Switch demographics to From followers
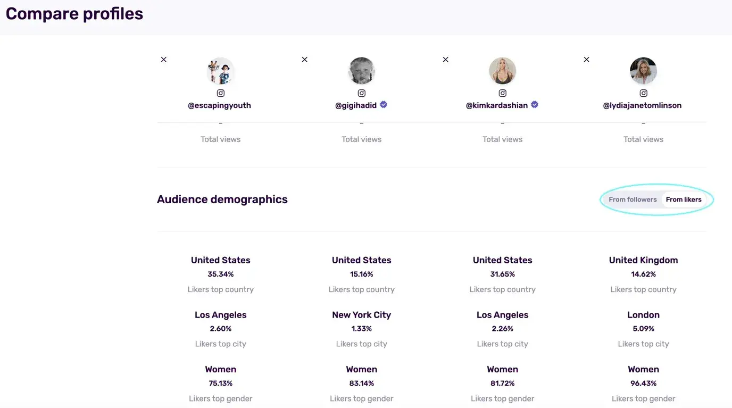Screen dimensions: 732x408 (x=633, y=199)
